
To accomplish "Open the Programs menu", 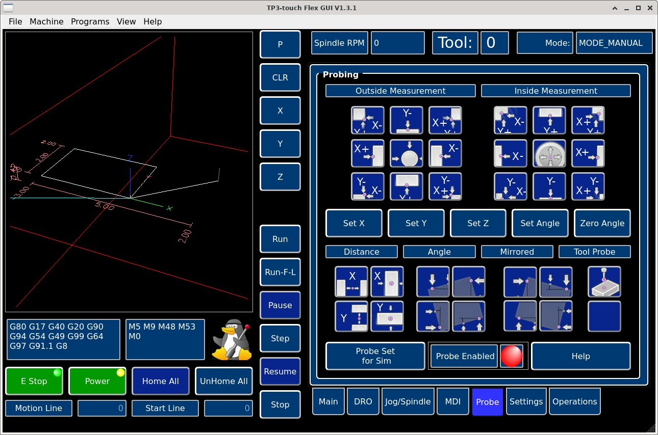I will coord(90,21).
